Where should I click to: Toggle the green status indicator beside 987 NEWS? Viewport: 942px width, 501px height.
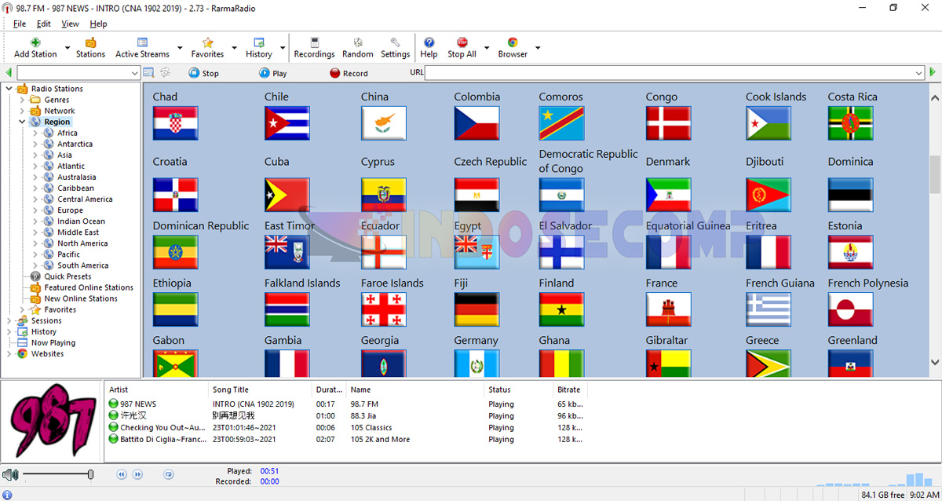pyautogui.click(x=113, y=404)
